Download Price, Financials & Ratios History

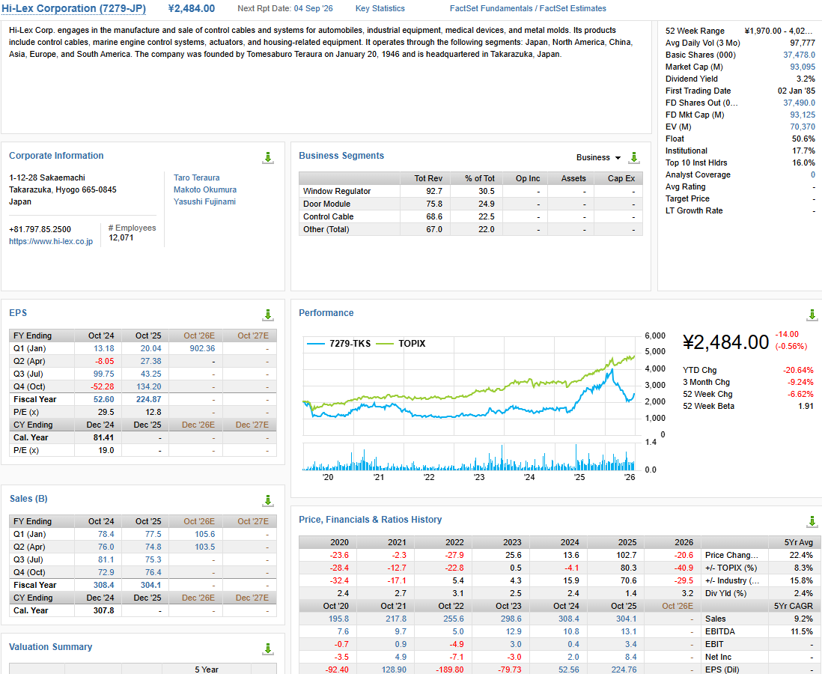tap(812, 521)
